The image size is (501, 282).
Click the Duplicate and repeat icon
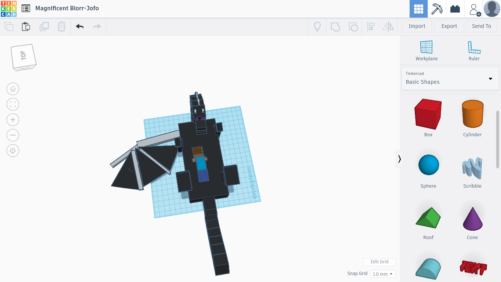(44, 26)
